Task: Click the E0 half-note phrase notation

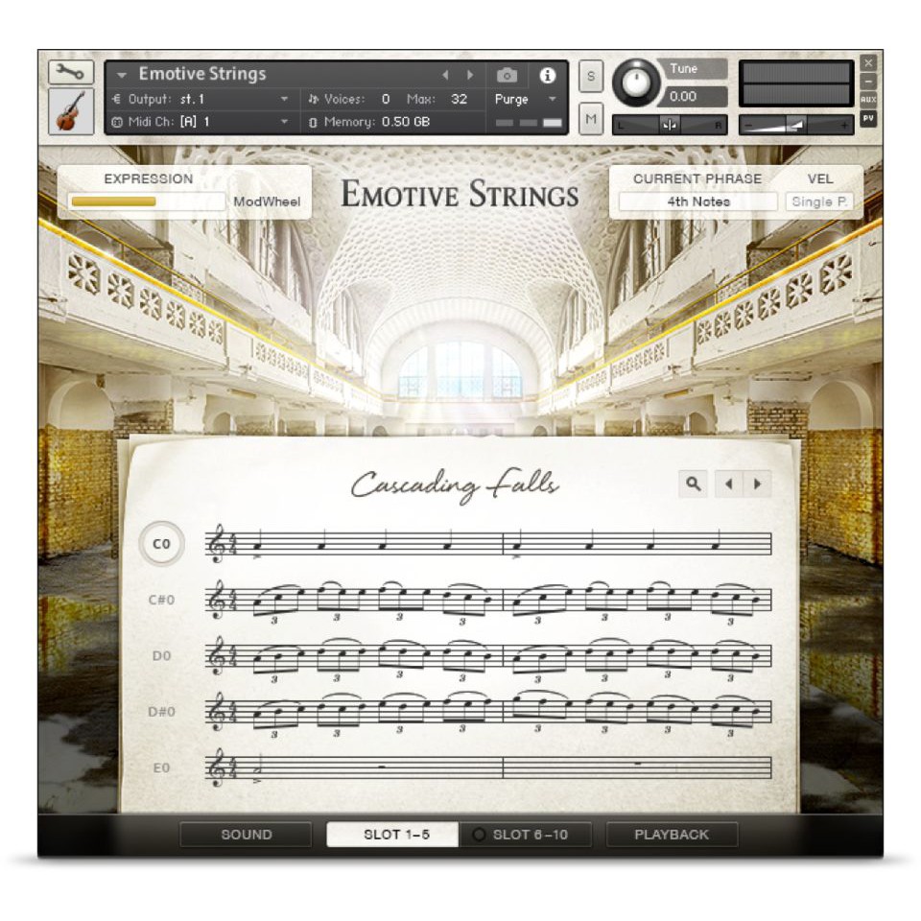Action: [488, 767]
